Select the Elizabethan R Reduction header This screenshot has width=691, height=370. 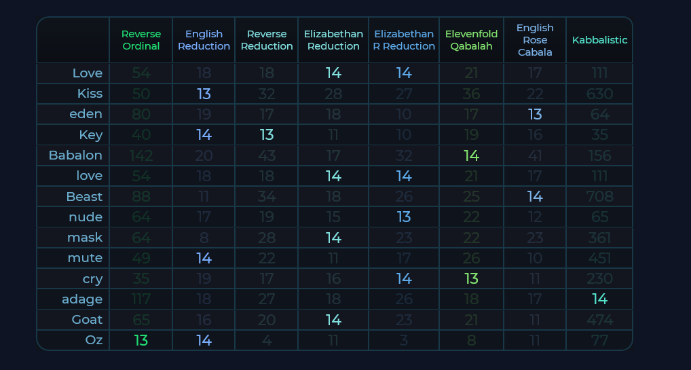pos(404,40)
